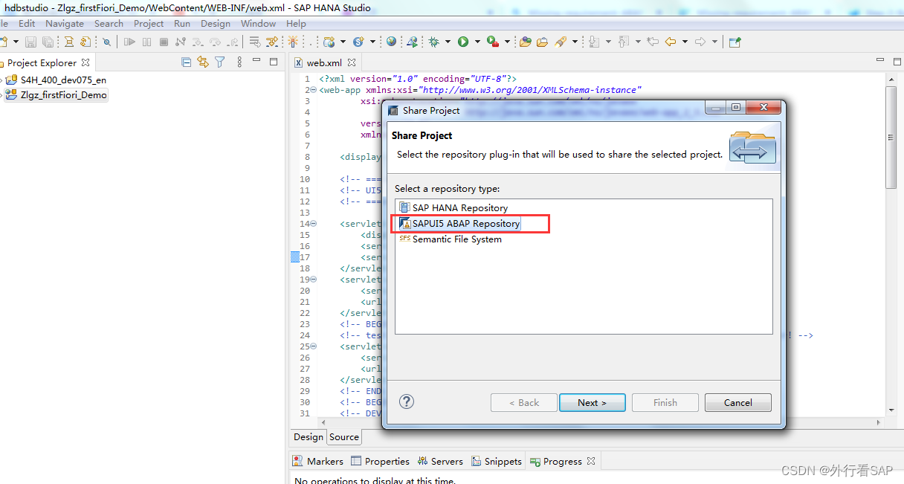Screen dimensions: 904x484
Task: Open the External Tools dropdown arrow
Action: tap(507, 42)
